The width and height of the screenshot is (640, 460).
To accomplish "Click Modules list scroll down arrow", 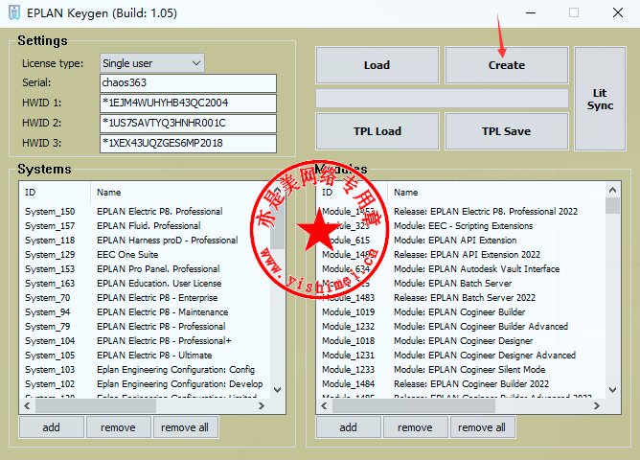I will click(612, 390).
